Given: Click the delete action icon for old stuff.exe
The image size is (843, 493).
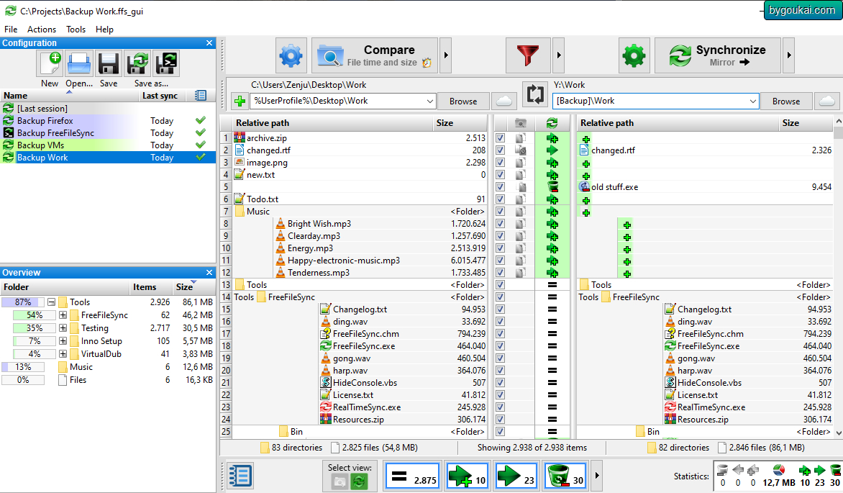Looking at the screenshot, I should coord(552,186).
